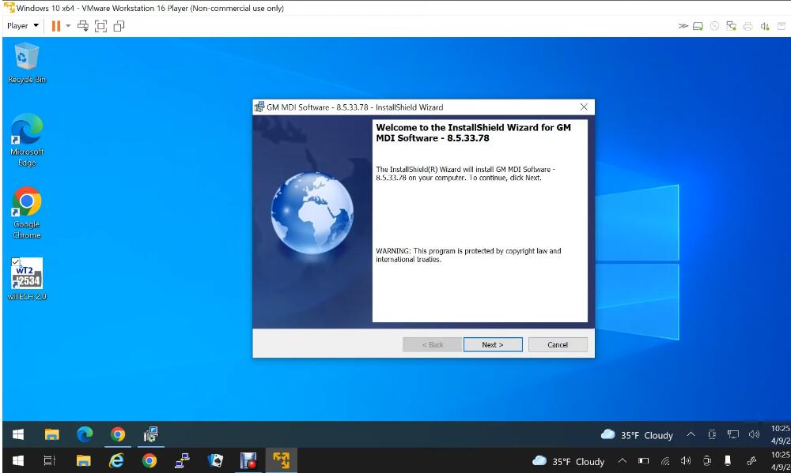Click the copyright WARNING text in the wizard

click(468, 255)
